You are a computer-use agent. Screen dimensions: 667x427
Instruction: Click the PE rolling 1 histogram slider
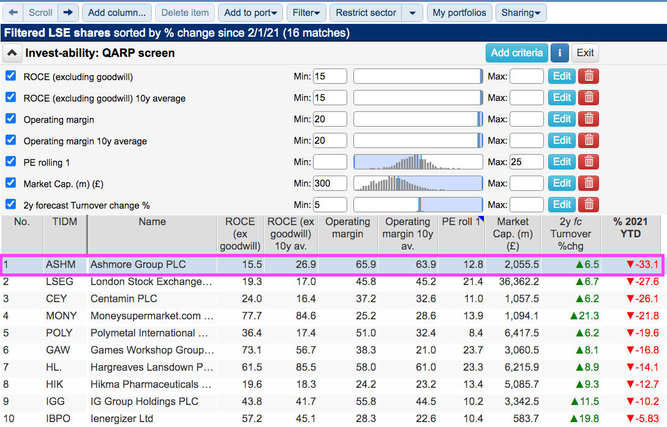pyautogui.click(x=418, y=162)
